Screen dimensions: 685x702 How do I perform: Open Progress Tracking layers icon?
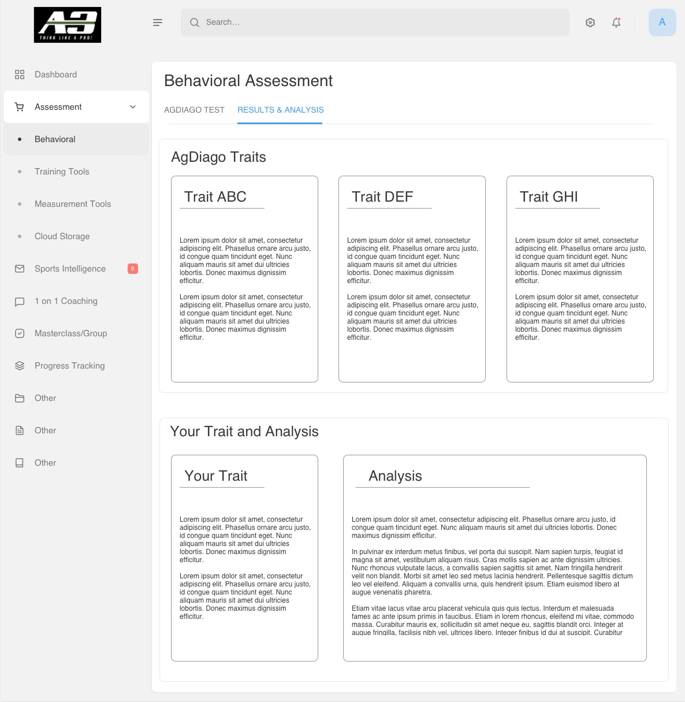[x=20, y=366]
